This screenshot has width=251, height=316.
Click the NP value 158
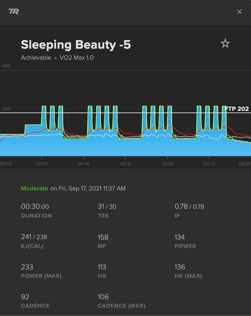[103, 237]
